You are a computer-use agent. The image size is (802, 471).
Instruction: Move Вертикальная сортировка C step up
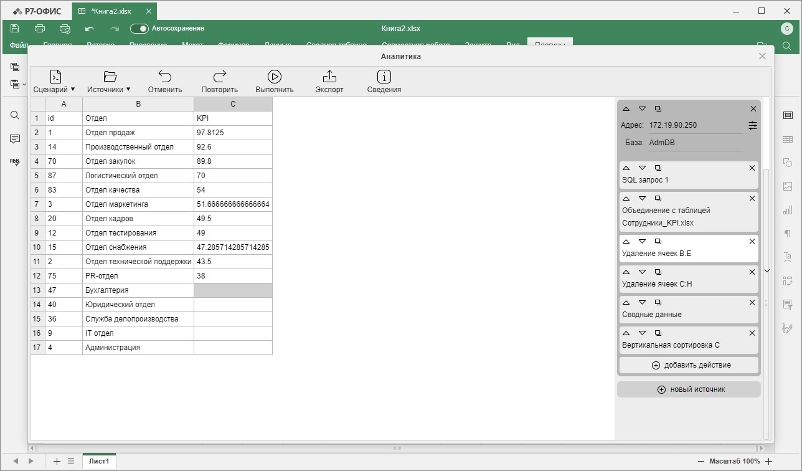(626, 333)
